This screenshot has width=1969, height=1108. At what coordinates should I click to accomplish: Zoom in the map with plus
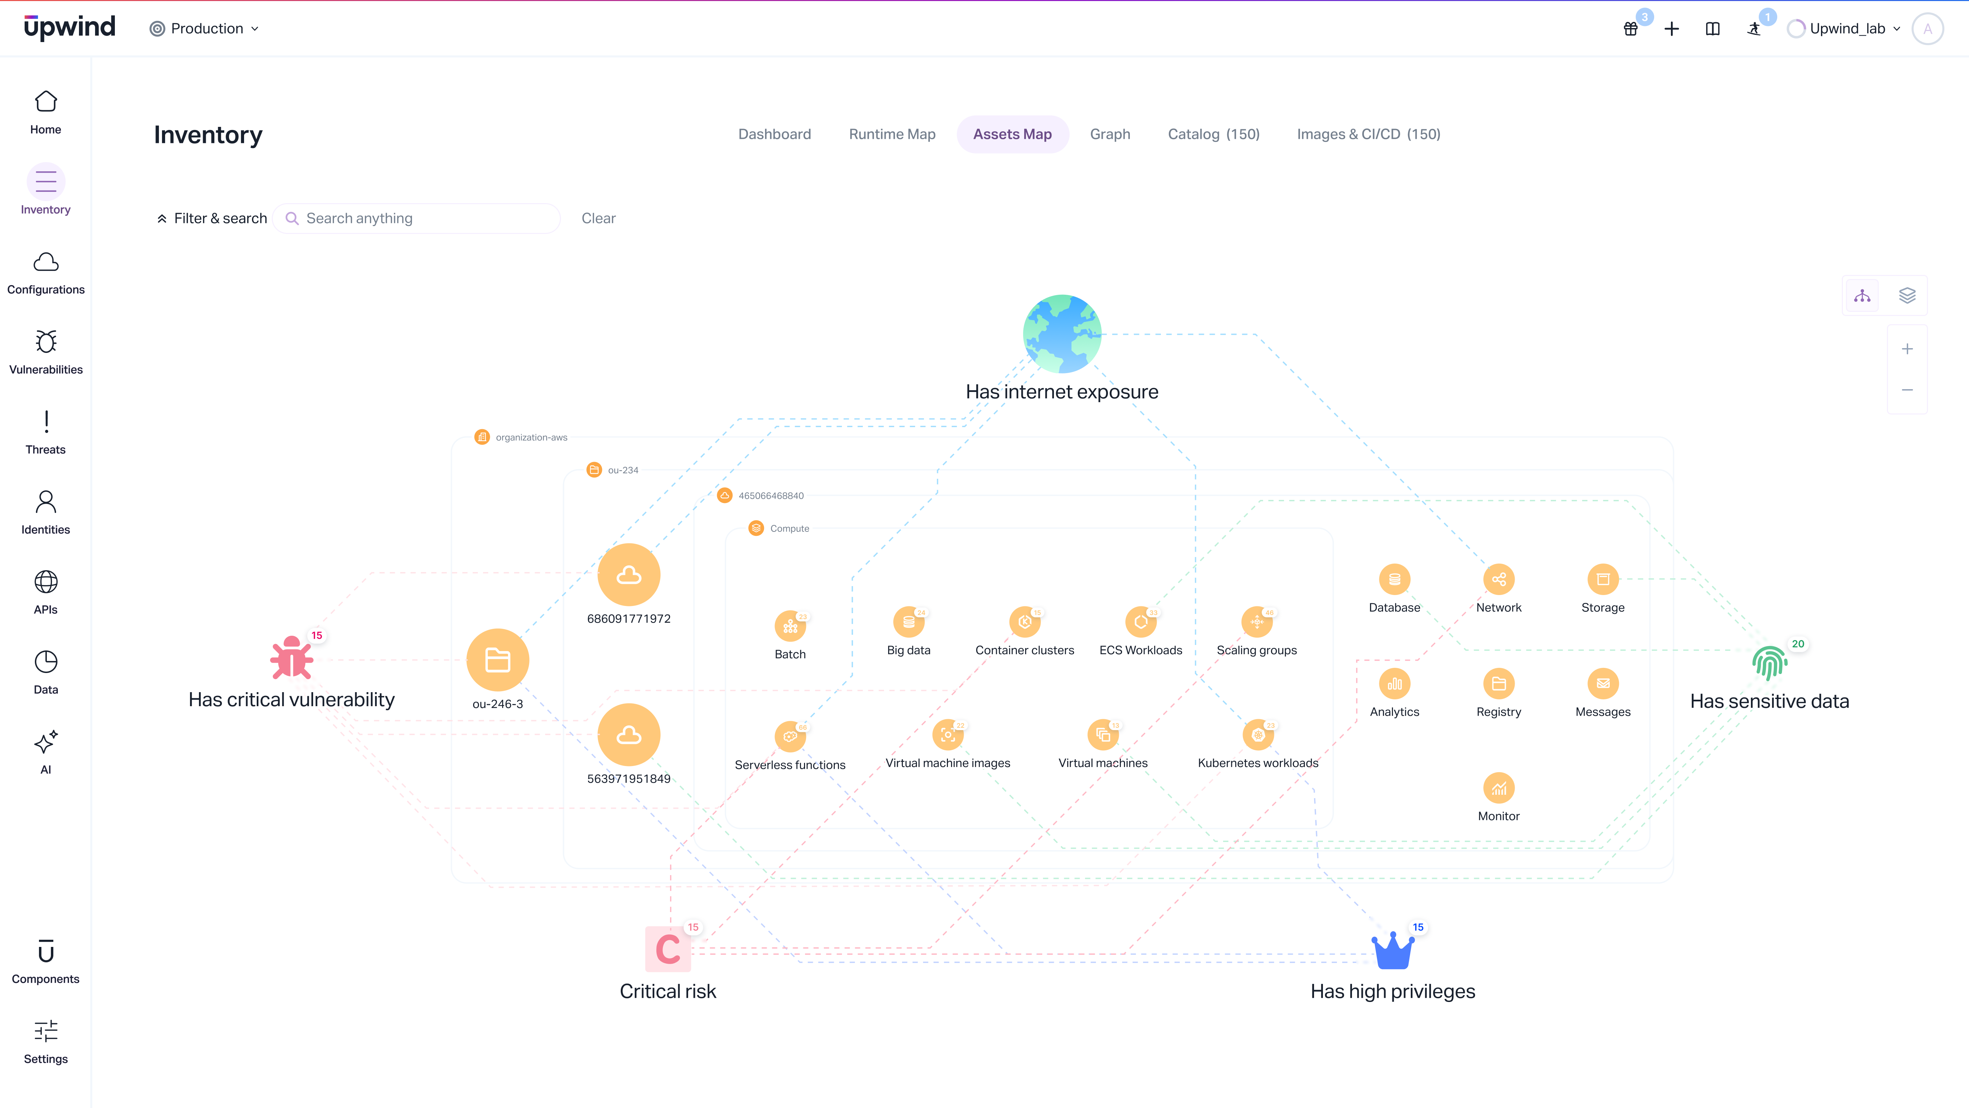tap(1907, 349)
